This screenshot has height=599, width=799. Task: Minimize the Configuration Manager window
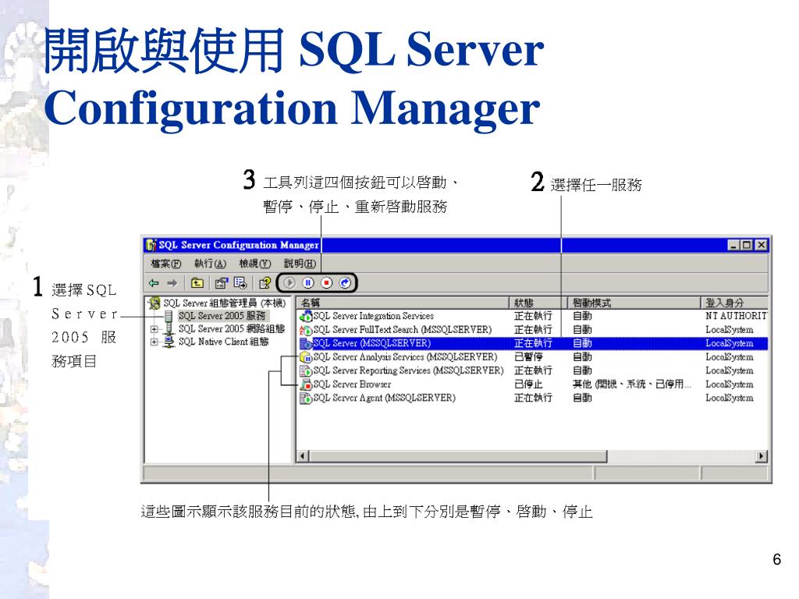733,245
